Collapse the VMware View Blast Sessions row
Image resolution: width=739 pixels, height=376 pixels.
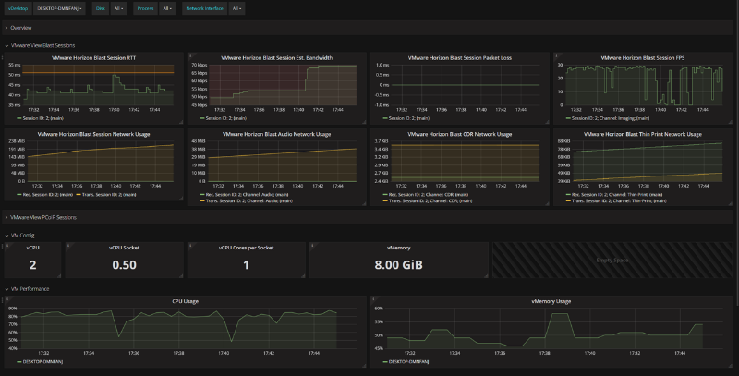point(42,45)
